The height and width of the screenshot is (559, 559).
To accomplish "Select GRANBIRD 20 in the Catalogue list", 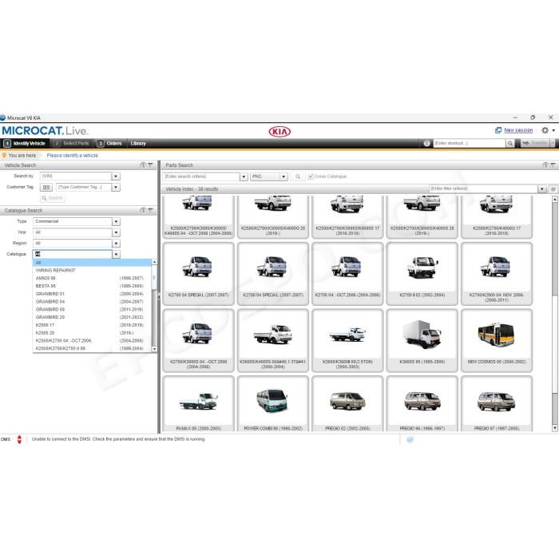I will point(92,317).
